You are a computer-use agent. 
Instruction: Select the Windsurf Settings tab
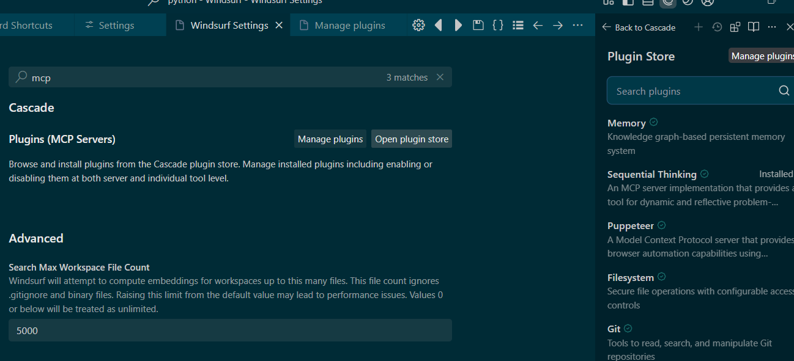coord(228,25)
